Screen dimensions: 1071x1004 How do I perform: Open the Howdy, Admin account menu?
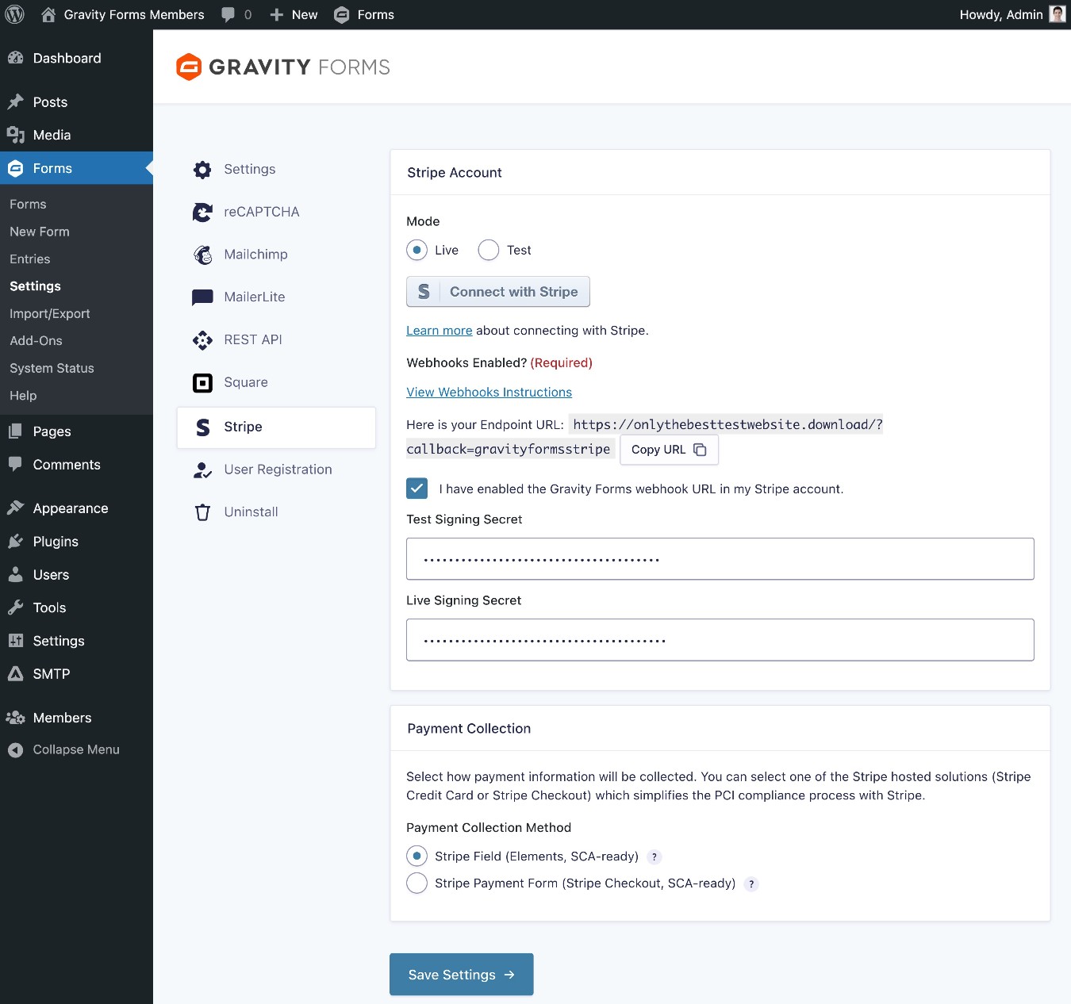1001,14
